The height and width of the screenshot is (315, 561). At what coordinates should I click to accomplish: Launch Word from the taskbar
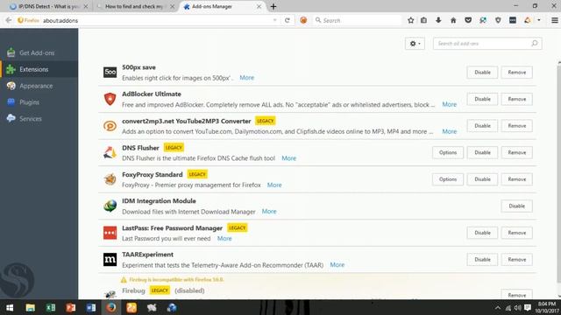91,307
